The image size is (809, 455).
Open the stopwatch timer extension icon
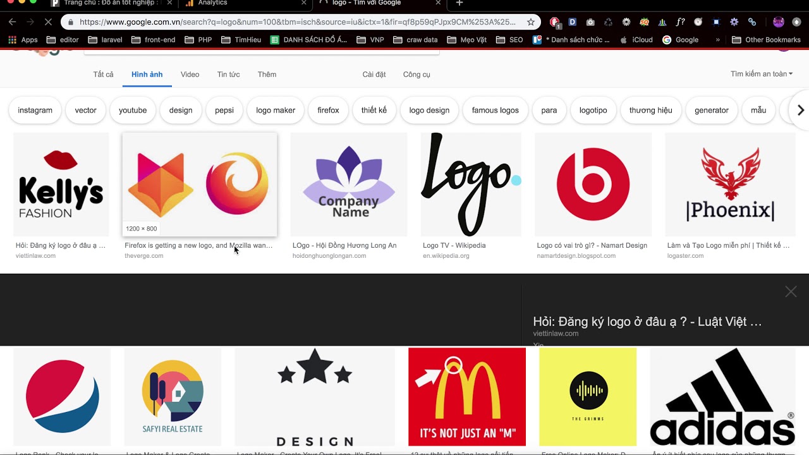coord(698,21)
